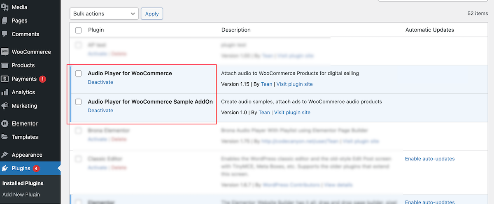This screenshot has width=494, height=204.
Task: Click the Payments dollar icon
Action: pyautogui.click(x=5, y=79)
